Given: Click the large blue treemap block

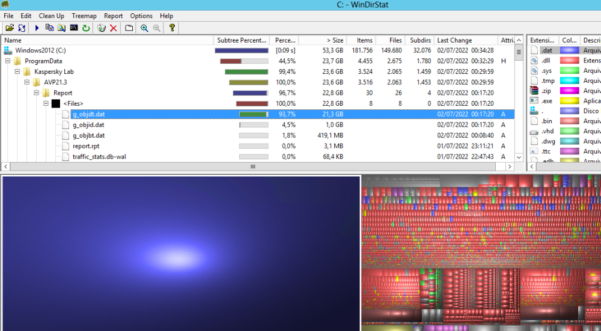Looking at the screenshot, I should 181,254.
